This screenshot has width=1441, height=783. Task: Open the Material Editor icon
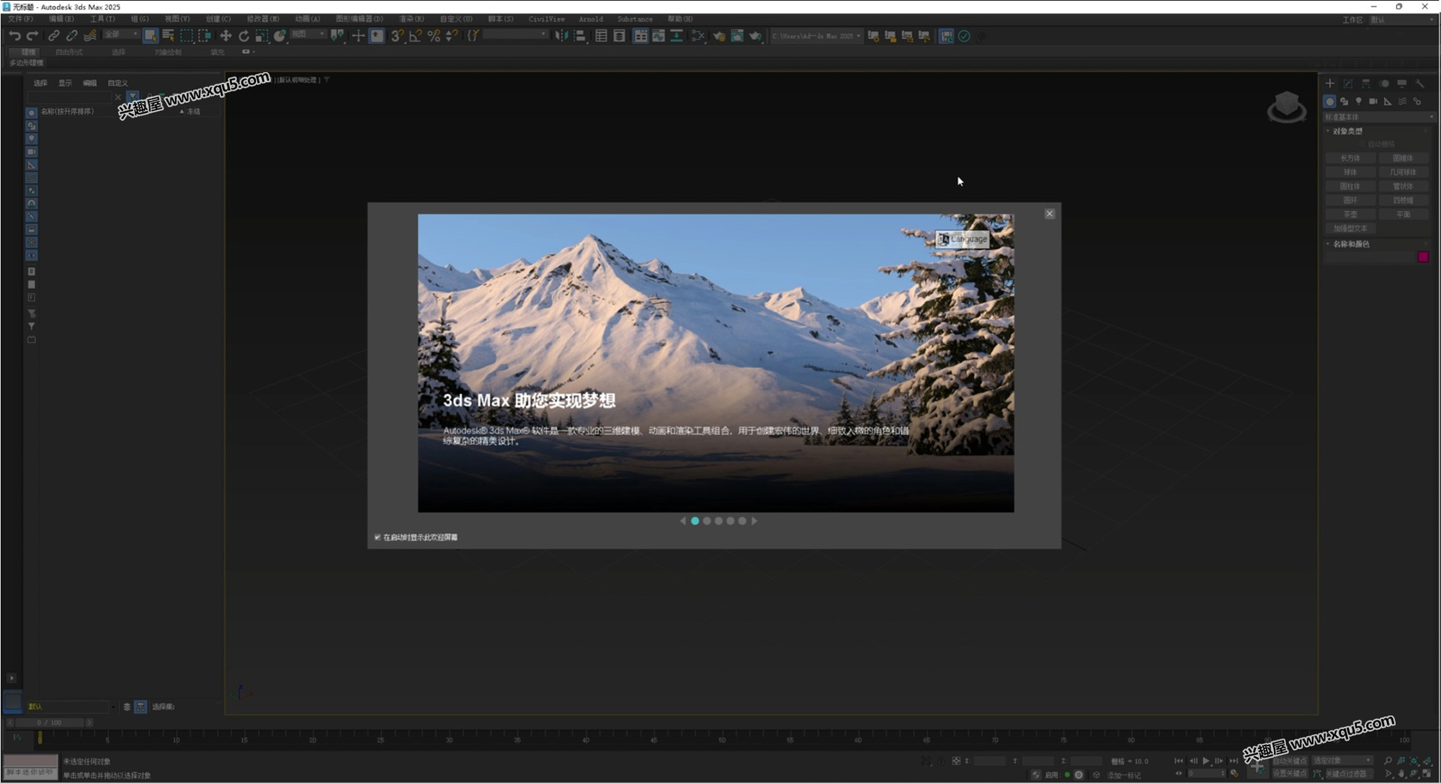click(698, 36)
